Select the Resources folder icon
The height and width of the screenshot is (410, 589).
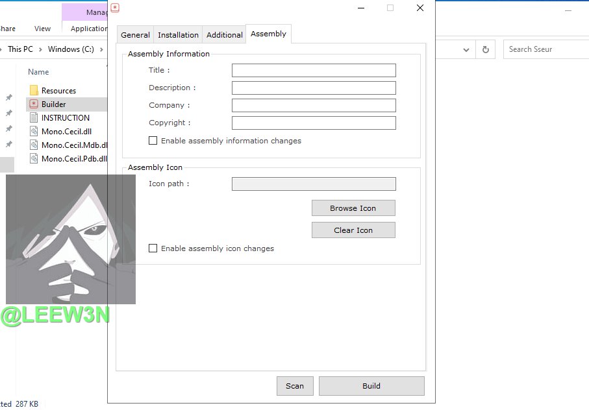click(34, 91)
